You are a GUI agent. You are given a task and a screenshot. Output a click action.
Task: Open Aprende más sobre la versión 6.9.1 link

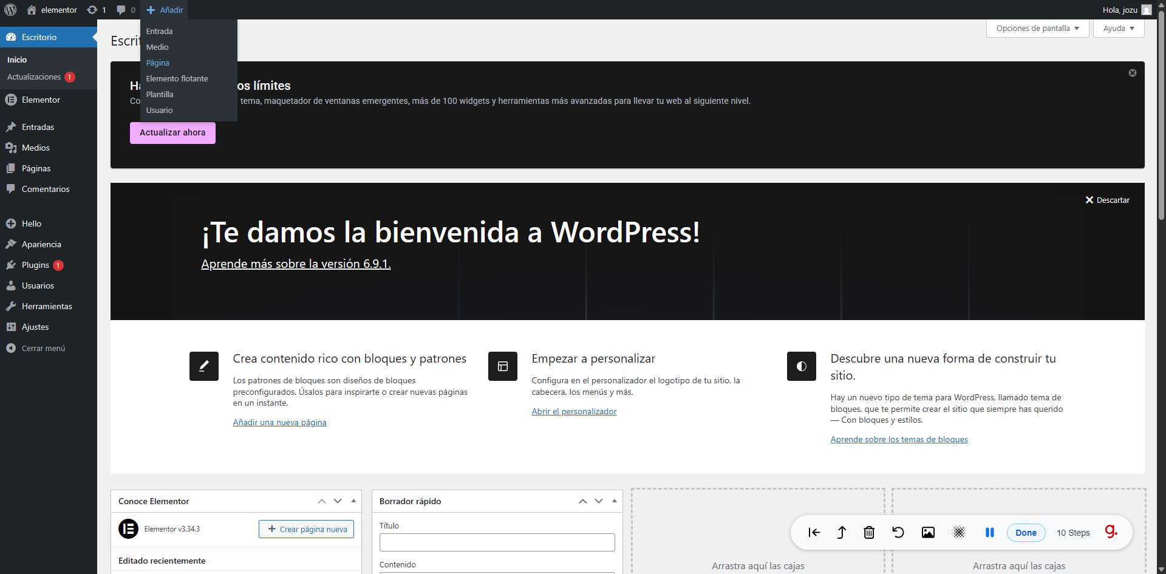click(x=296, y=264)
